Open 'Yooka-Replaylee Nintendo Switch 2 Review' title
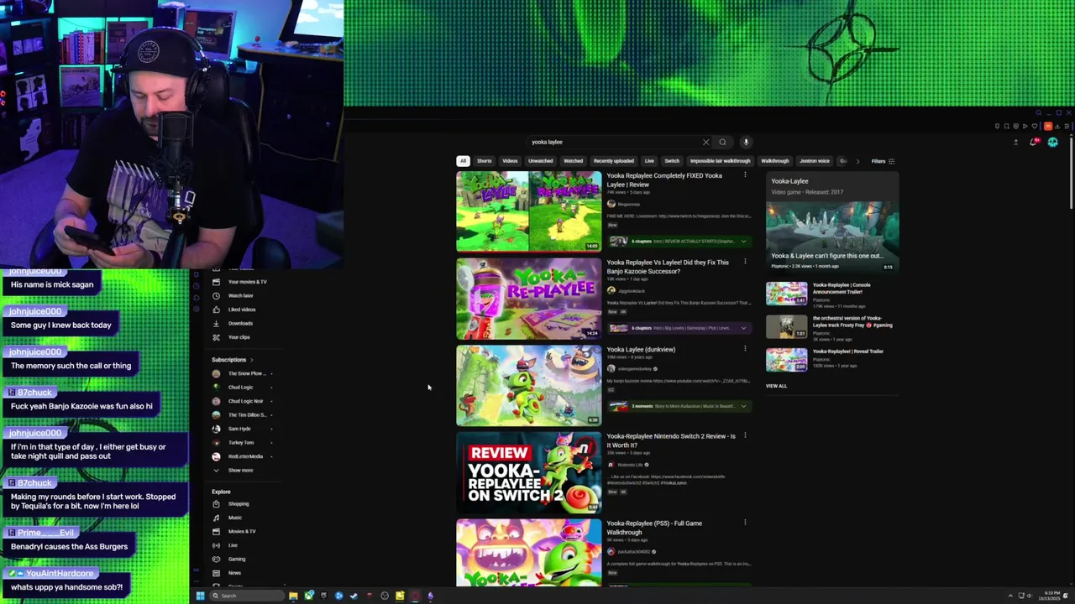This screenshot has width=1075, height=604. click(671, 440)
